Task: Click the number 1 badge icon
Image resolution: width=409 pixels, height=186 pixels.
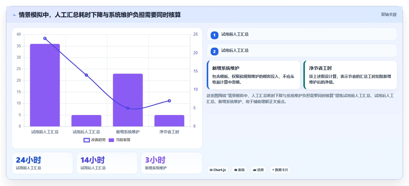Action: point(214,35)
